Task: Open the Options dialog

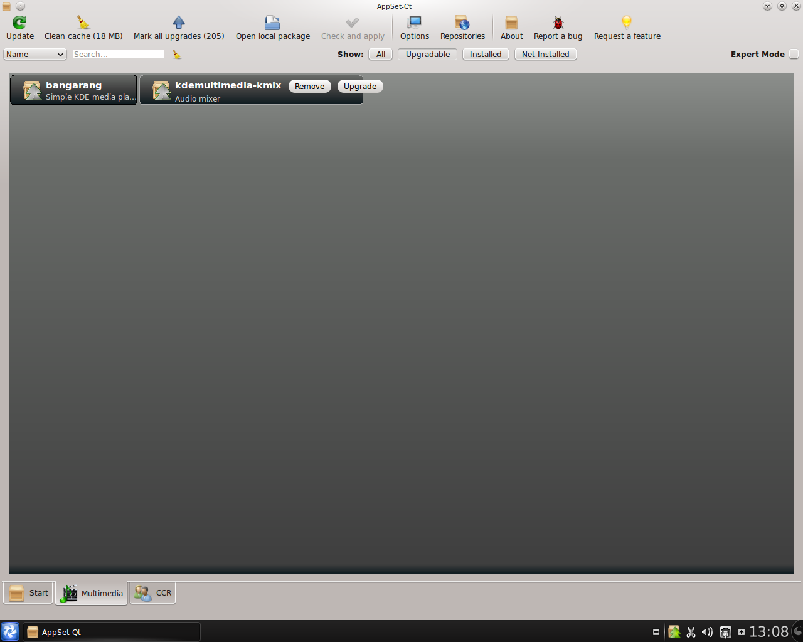Action: 415,29
